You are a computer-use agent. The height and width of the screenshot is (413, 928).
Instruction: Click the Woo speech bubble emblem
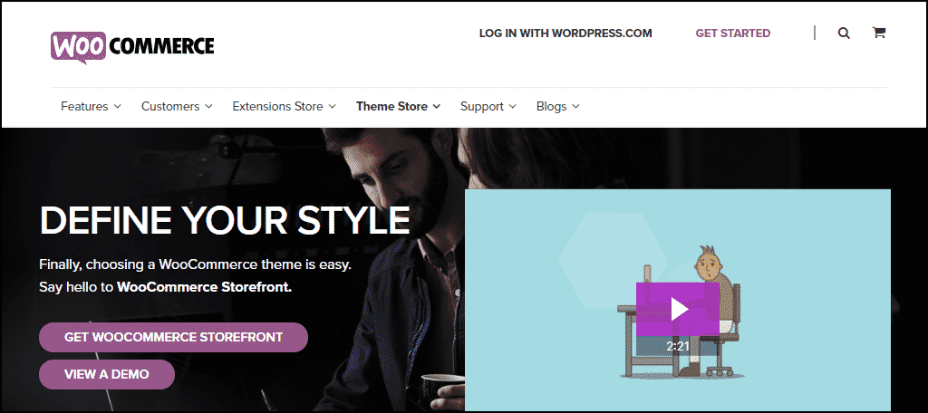78,47
